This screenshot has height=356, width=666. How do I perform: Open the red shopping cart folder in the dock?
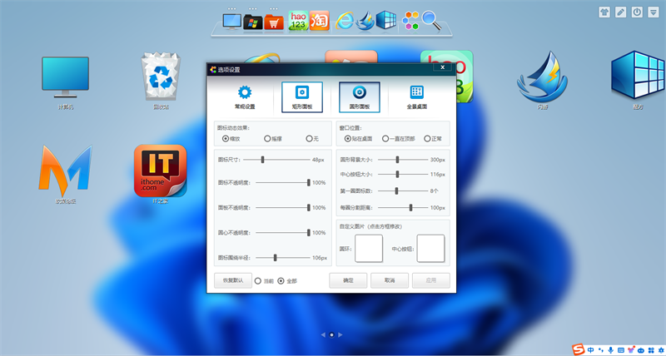pyautogui.click(x=274, y=22)
